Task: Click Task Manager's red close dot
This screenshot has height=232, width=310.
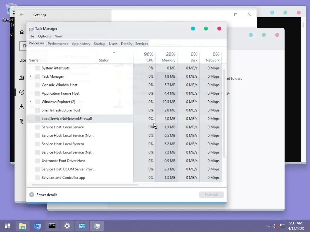Action: pos(219,29)
